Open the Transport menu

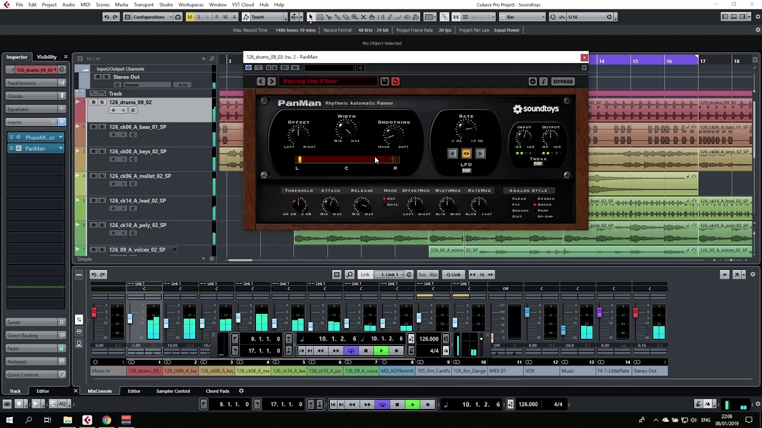[143, 5]
